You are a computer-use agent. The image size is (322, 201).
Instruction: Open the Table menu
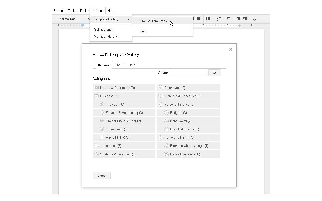click(84, 11)
